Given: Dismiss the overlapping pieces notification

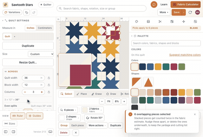Looking at the screenshot, I should click(x=195, y=114).
